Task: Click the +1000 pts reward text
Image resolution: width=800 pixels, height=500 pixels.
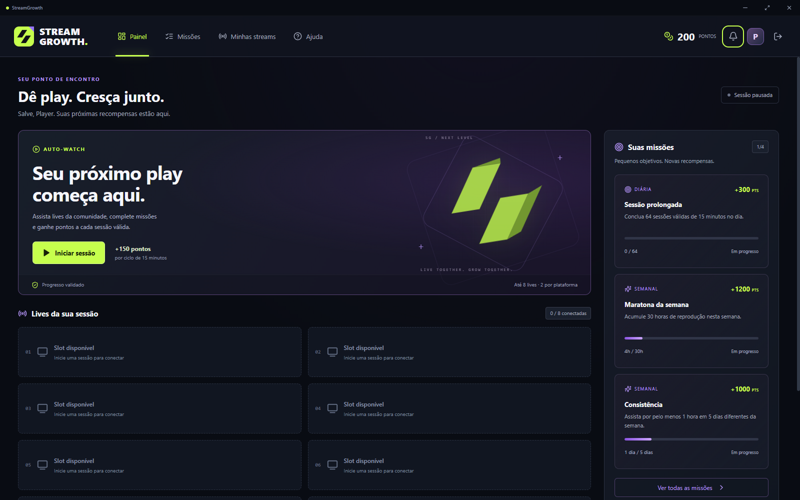Action: (744, 389)
